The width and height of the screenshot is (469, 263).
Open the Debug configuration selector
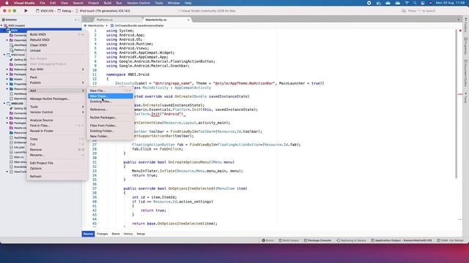pyautogui.click(x=64, y=11)
